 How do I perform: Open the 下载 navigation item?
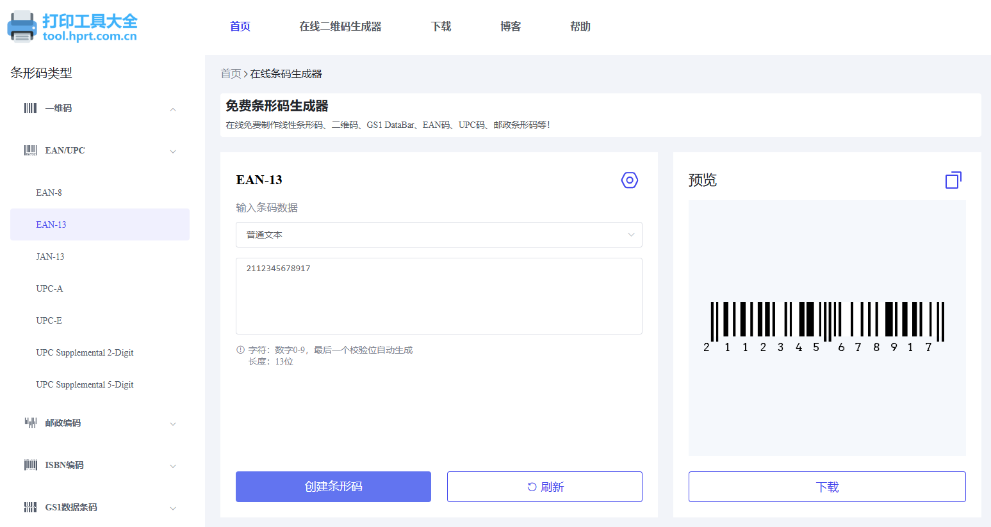(x=441, y=26)
